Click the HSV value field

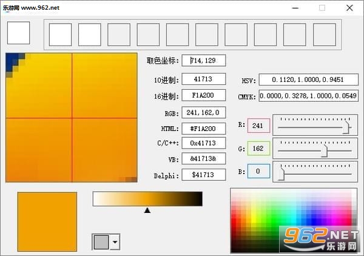click(309, 79)
